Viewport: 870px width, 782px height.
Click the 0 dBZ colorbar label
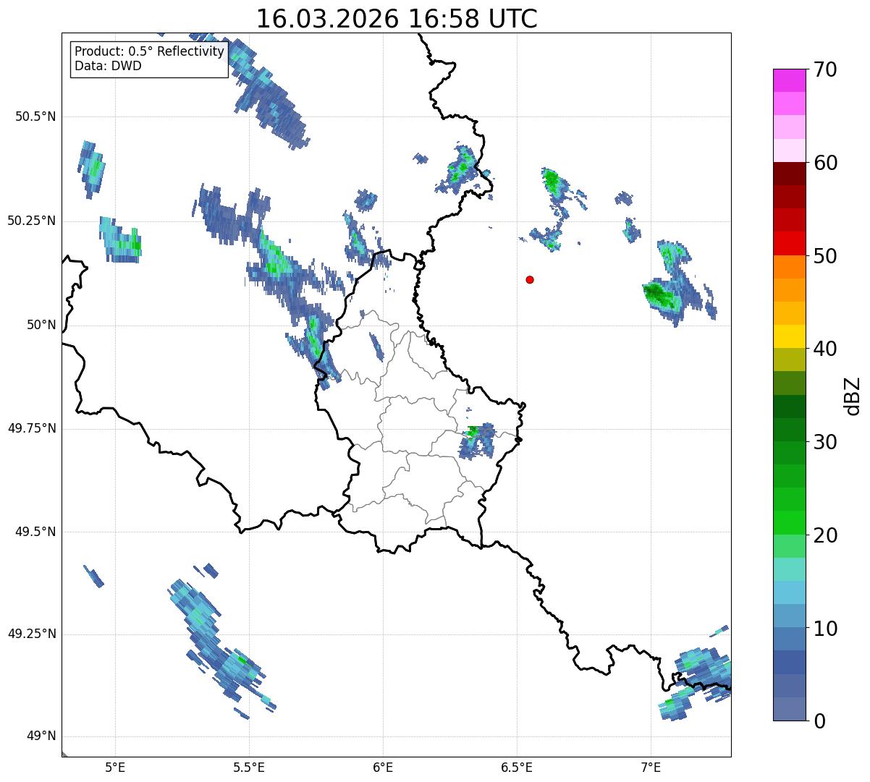coord(820,721)
